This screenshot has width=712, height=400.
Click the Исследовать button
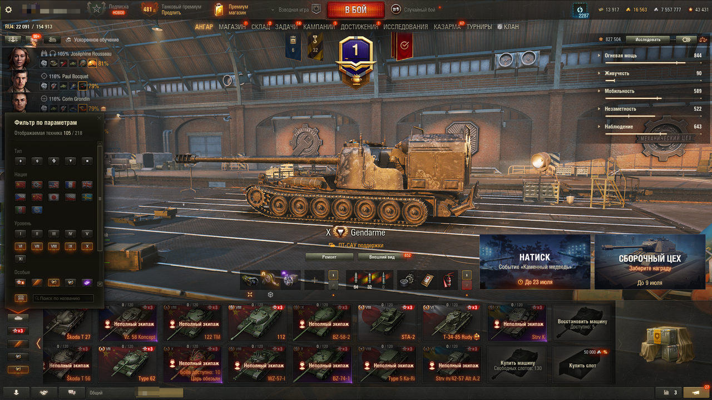pos(648,39)
